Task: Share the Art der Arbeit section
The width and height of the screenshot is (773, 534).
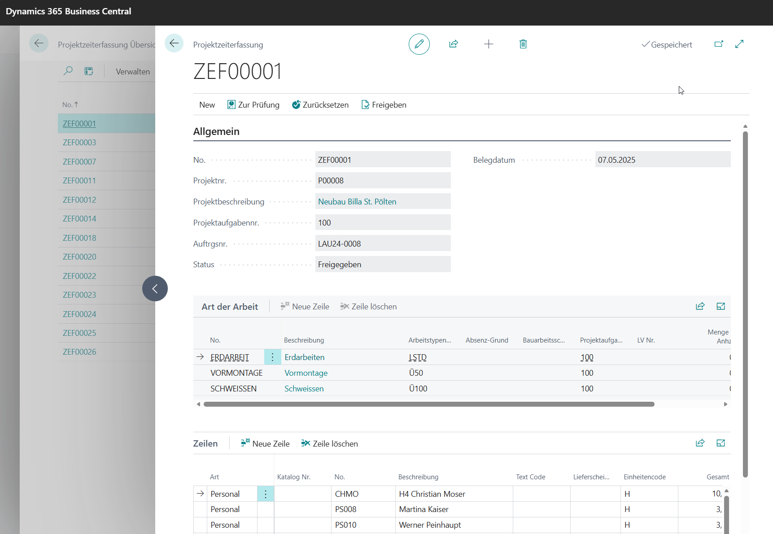Action: point(700,306)
